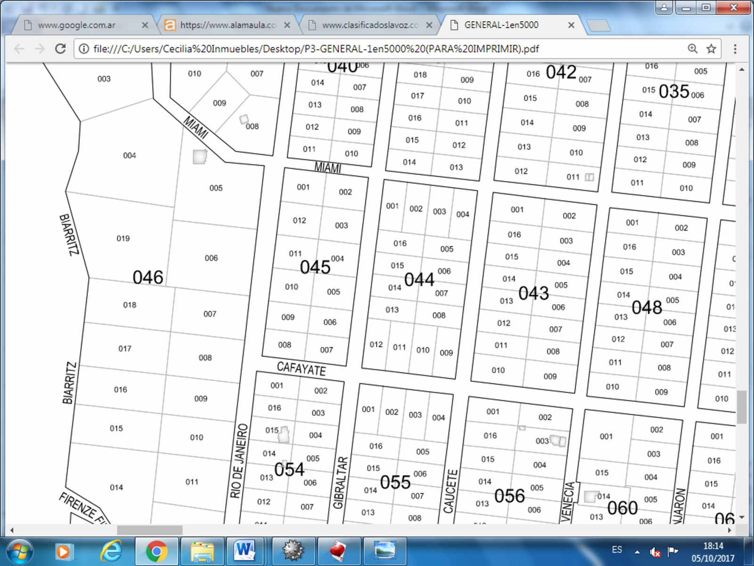Click the zoom magnifier icon in address bar
Screen dimensions: 754x566
pos(692,49)
